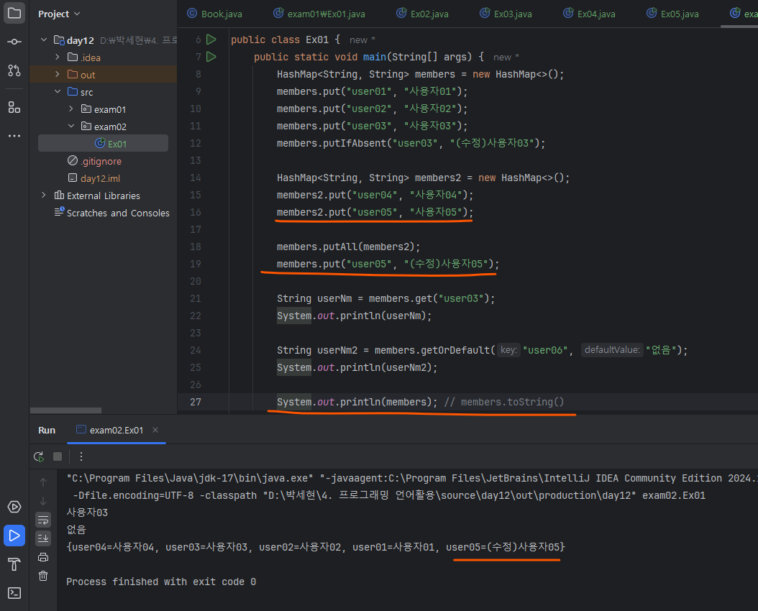Collapse the src folder
Screen dimensions: 758x611
click(x=58, y=91)
